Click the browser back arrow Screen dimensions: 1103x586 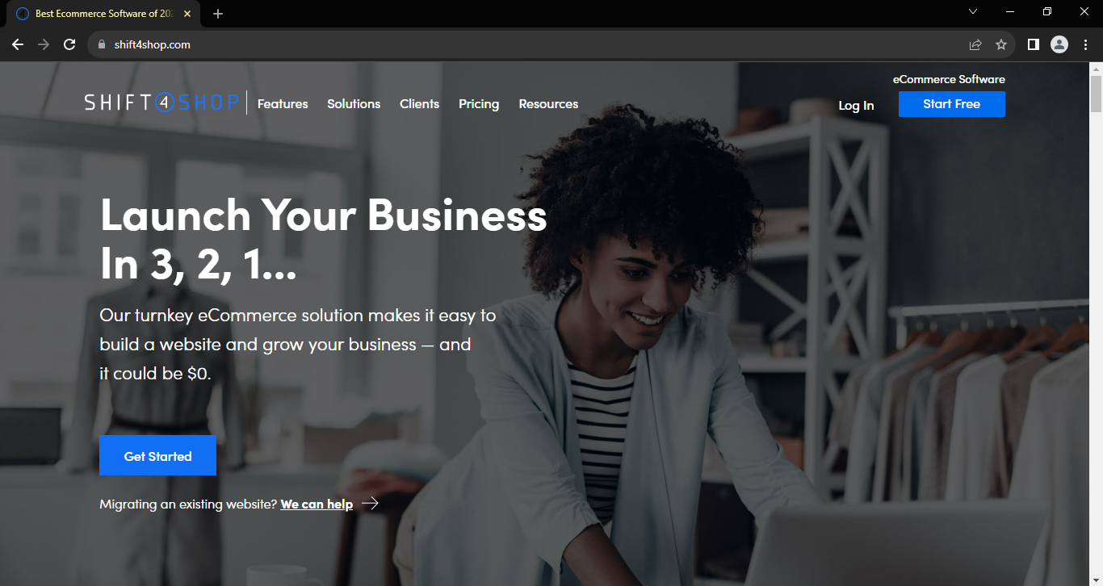(18, 44)
